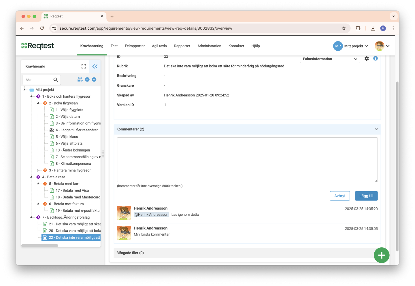The height and width of the screenshot is (286, 415).
Task: Collapse node 7 - Backlogg_Ändringsförslag
Action: coord(31,217)
